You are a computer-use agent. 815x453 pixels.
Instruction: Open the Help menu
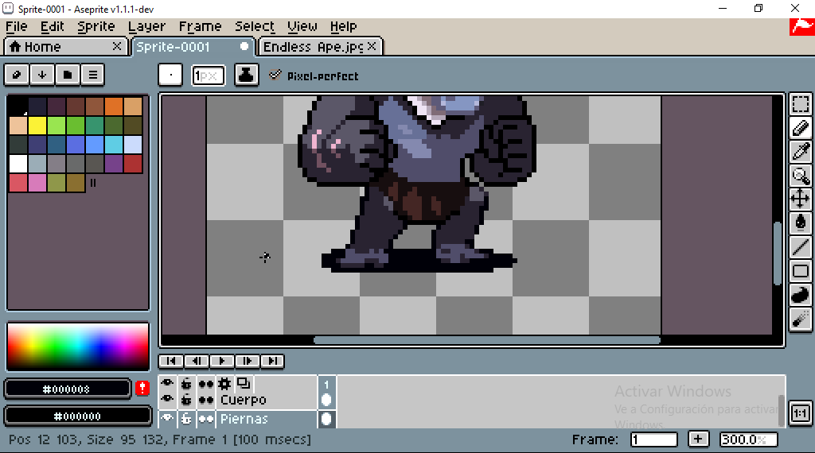[x=343, y=26]
